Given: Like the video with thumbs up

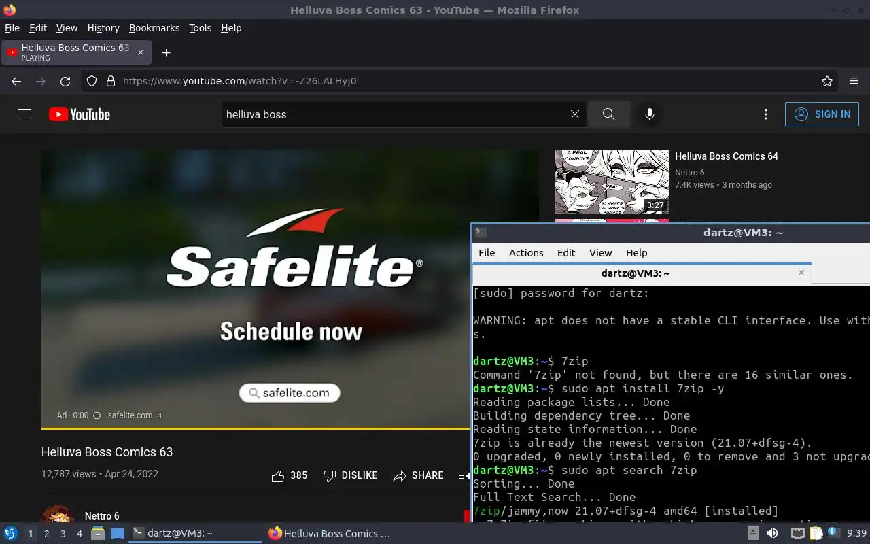Looking at the screenshot, I should tap(278, 475).
